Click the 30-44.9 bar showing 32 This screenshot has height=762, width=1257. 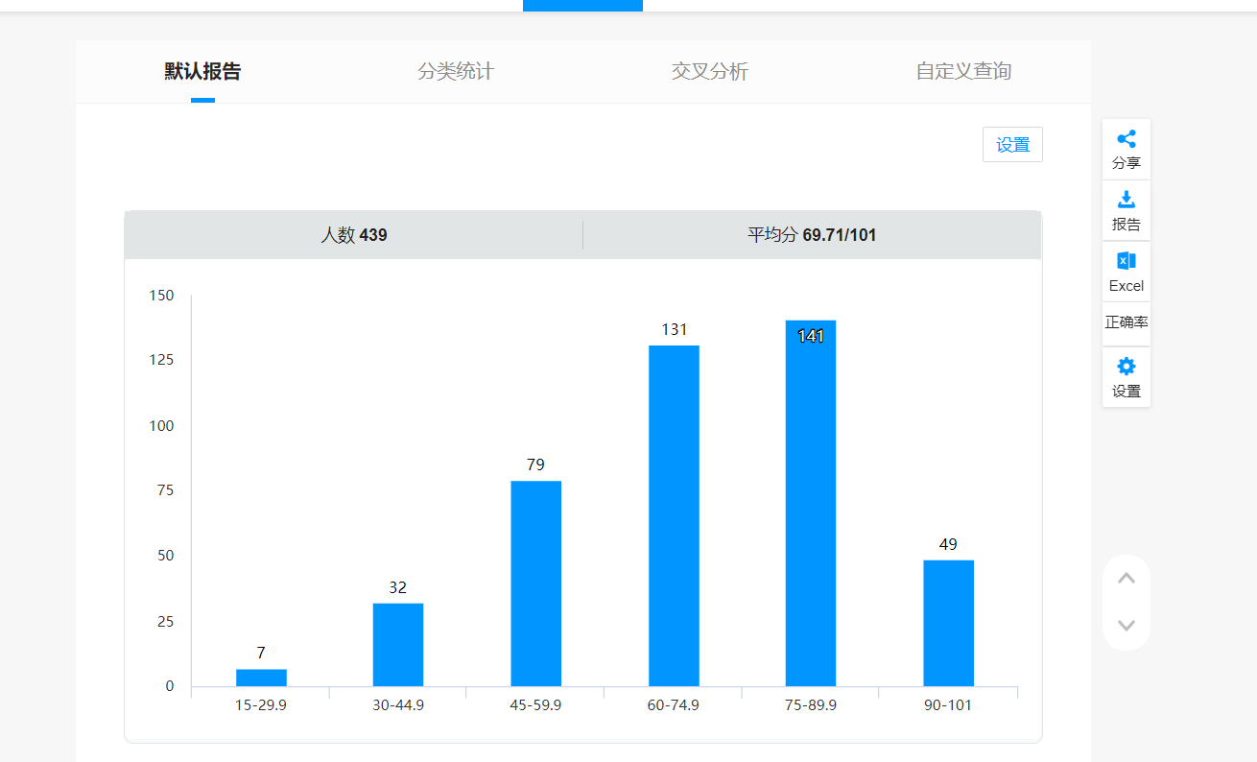point(398,644)
